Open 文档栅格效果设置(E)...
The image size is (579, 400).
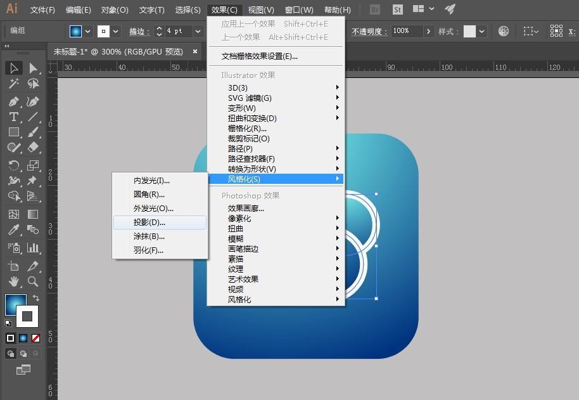pos(276,56)
